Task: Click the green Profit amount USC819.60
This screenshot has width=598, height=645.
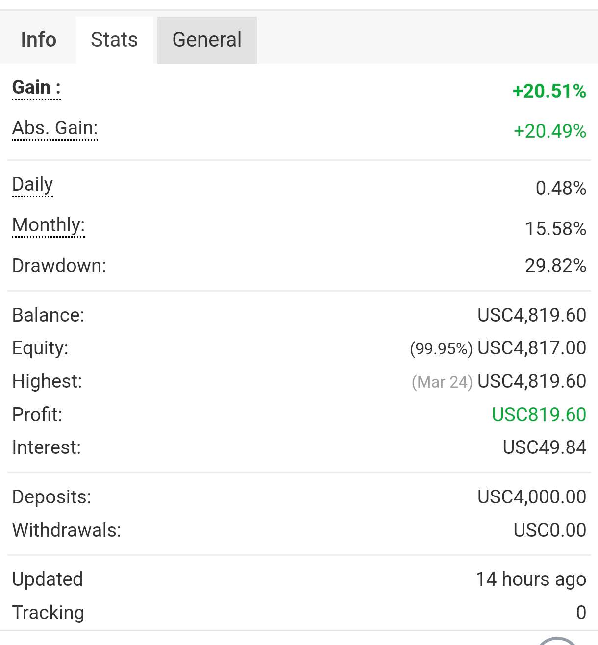Action: (x=539, y=415)
